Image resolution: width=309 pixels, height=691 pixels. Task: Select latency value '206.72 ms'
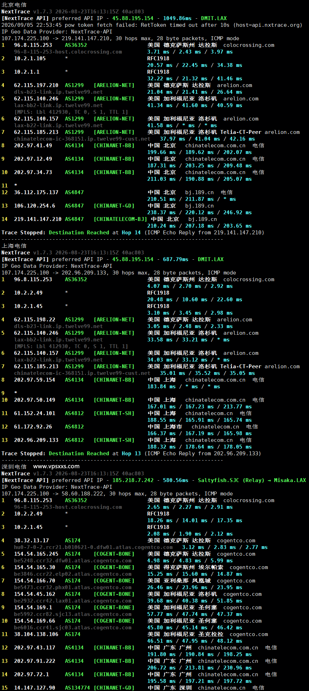161,668
